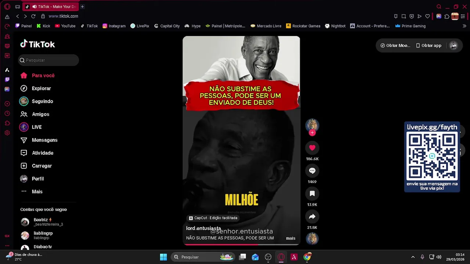Viewport: 470px width, 264px height.
Task: Mute the TikTok tab's speaker icon
Action: click(34, 7)
